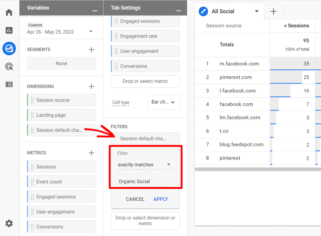Add a new exploration tab with the plus icon

click(273, 11)
